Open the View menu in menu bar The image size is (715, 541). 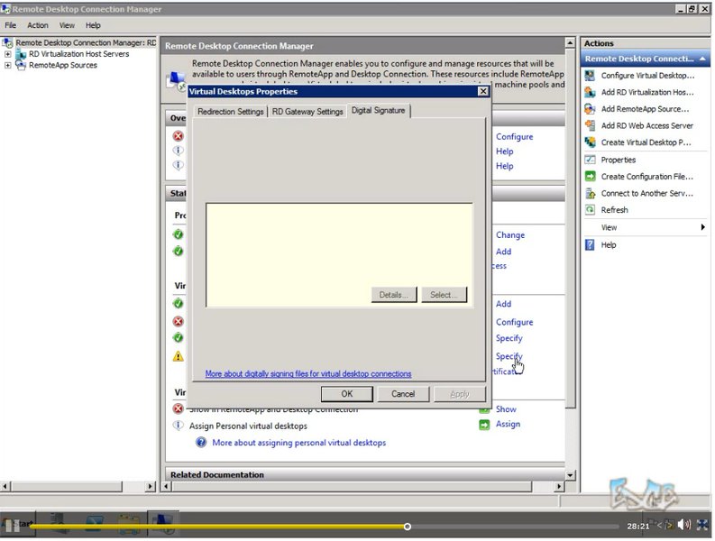[x=67, y=25]
